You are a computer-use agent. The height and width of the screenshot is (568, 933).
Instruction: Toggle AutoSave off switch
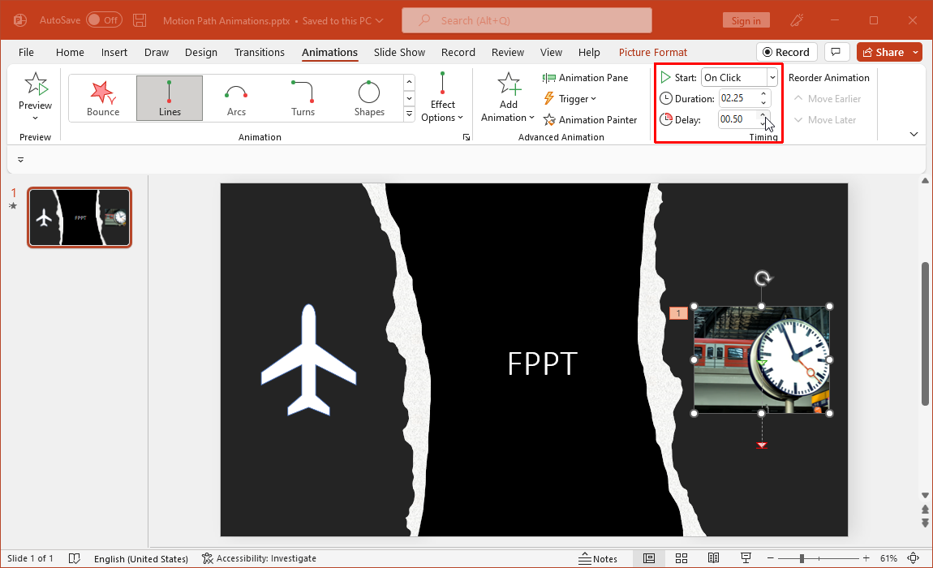point(104,20)
